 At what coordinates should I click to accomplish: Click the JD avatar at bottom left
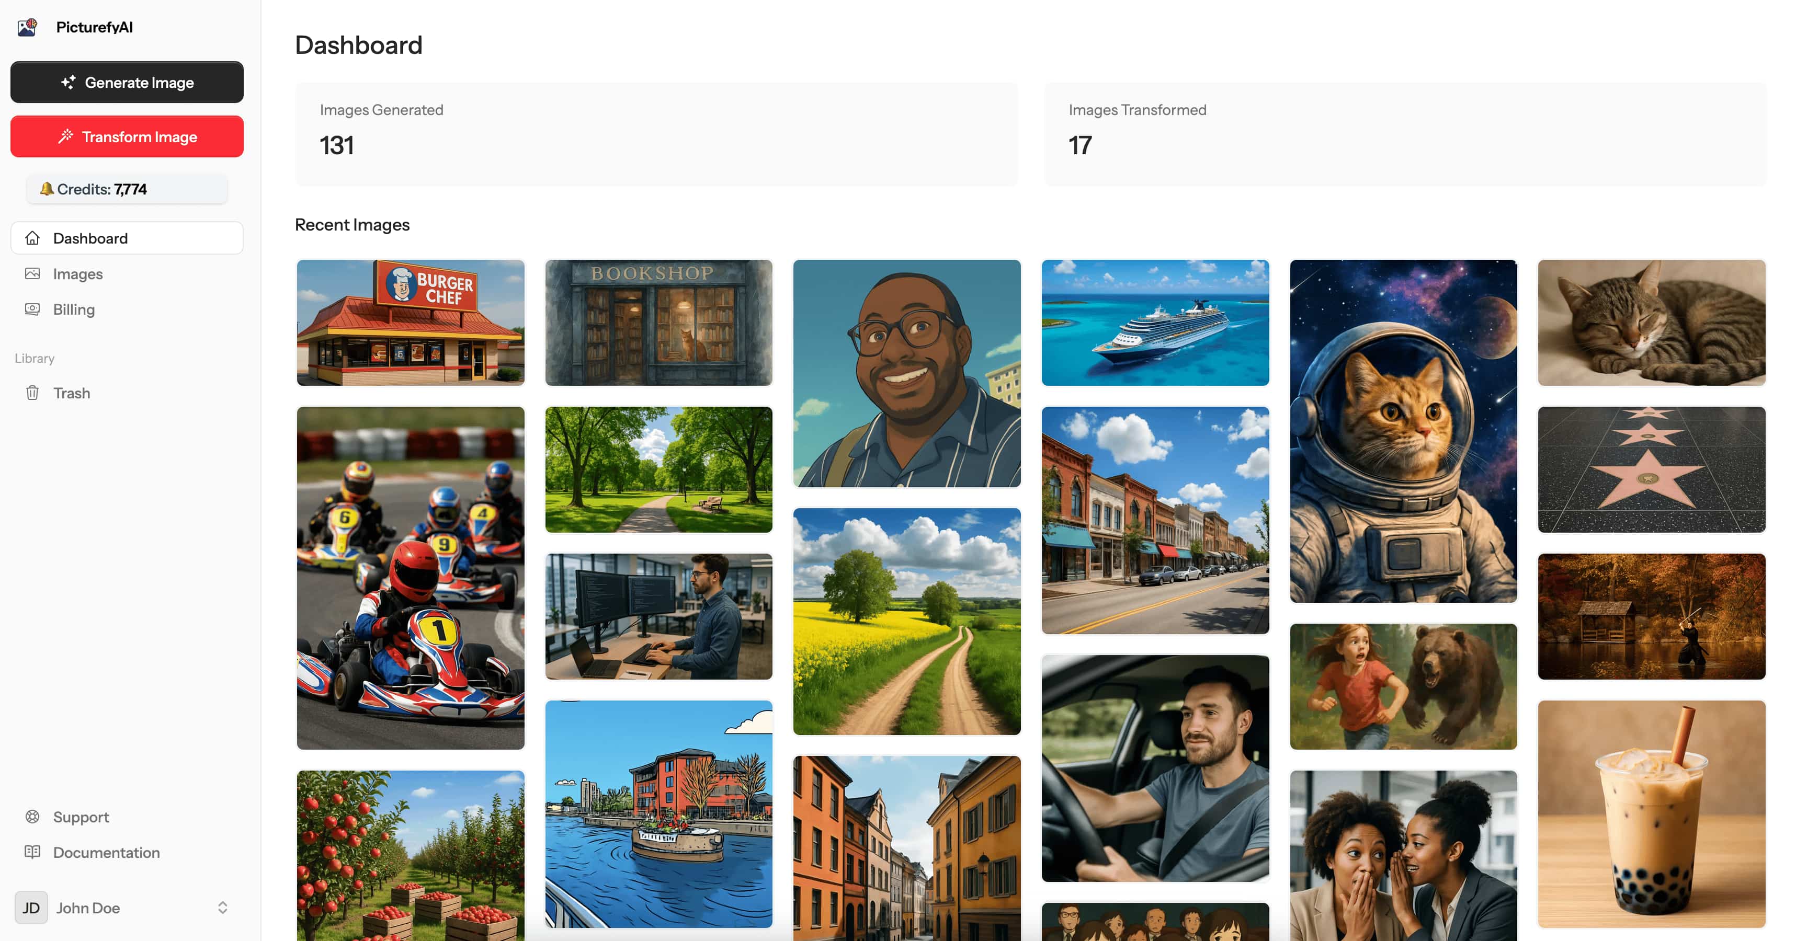point(31,907)
